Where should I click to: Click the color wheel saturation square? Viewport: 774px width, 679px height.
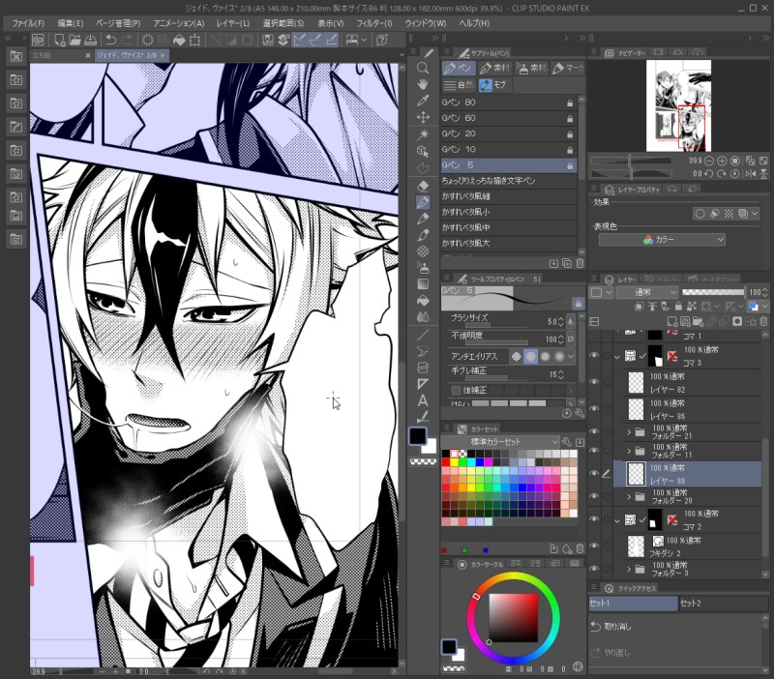514,618
